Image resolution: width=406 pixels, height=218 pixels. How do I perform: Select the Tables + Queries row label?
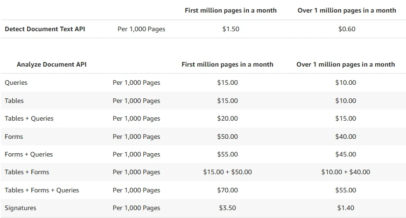[x=29, y=118]
